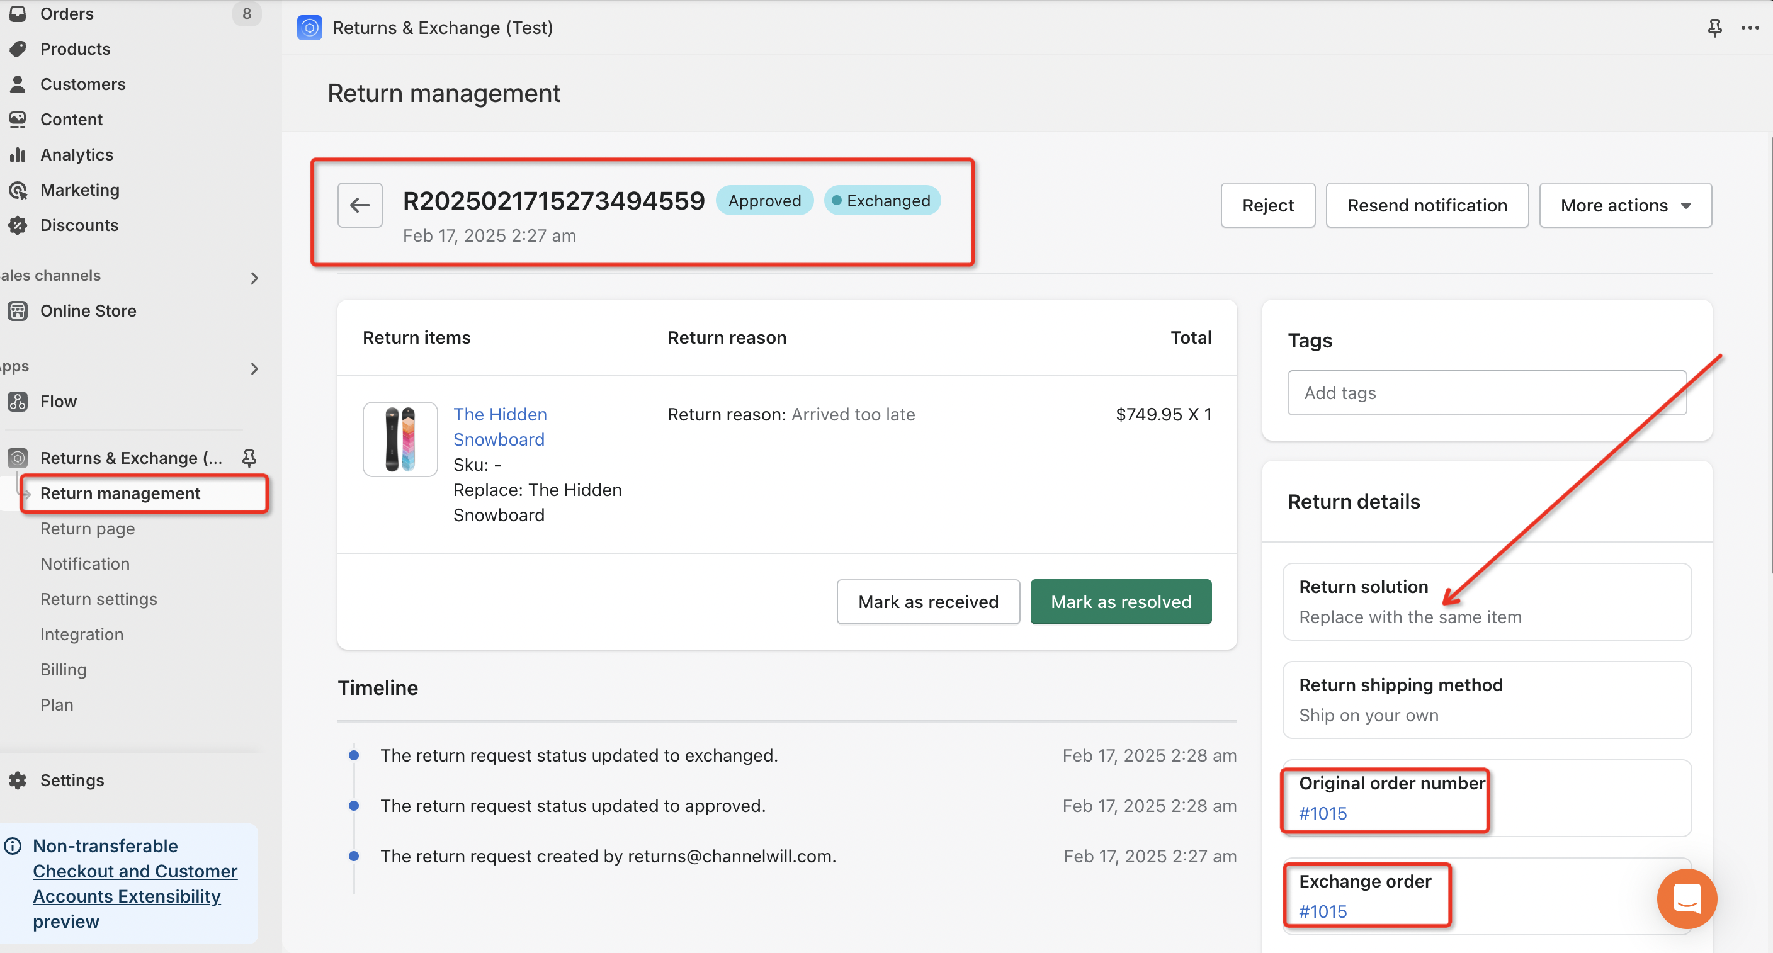
Task: Click the snowboard product thumbnail
Action: point(400,440)
